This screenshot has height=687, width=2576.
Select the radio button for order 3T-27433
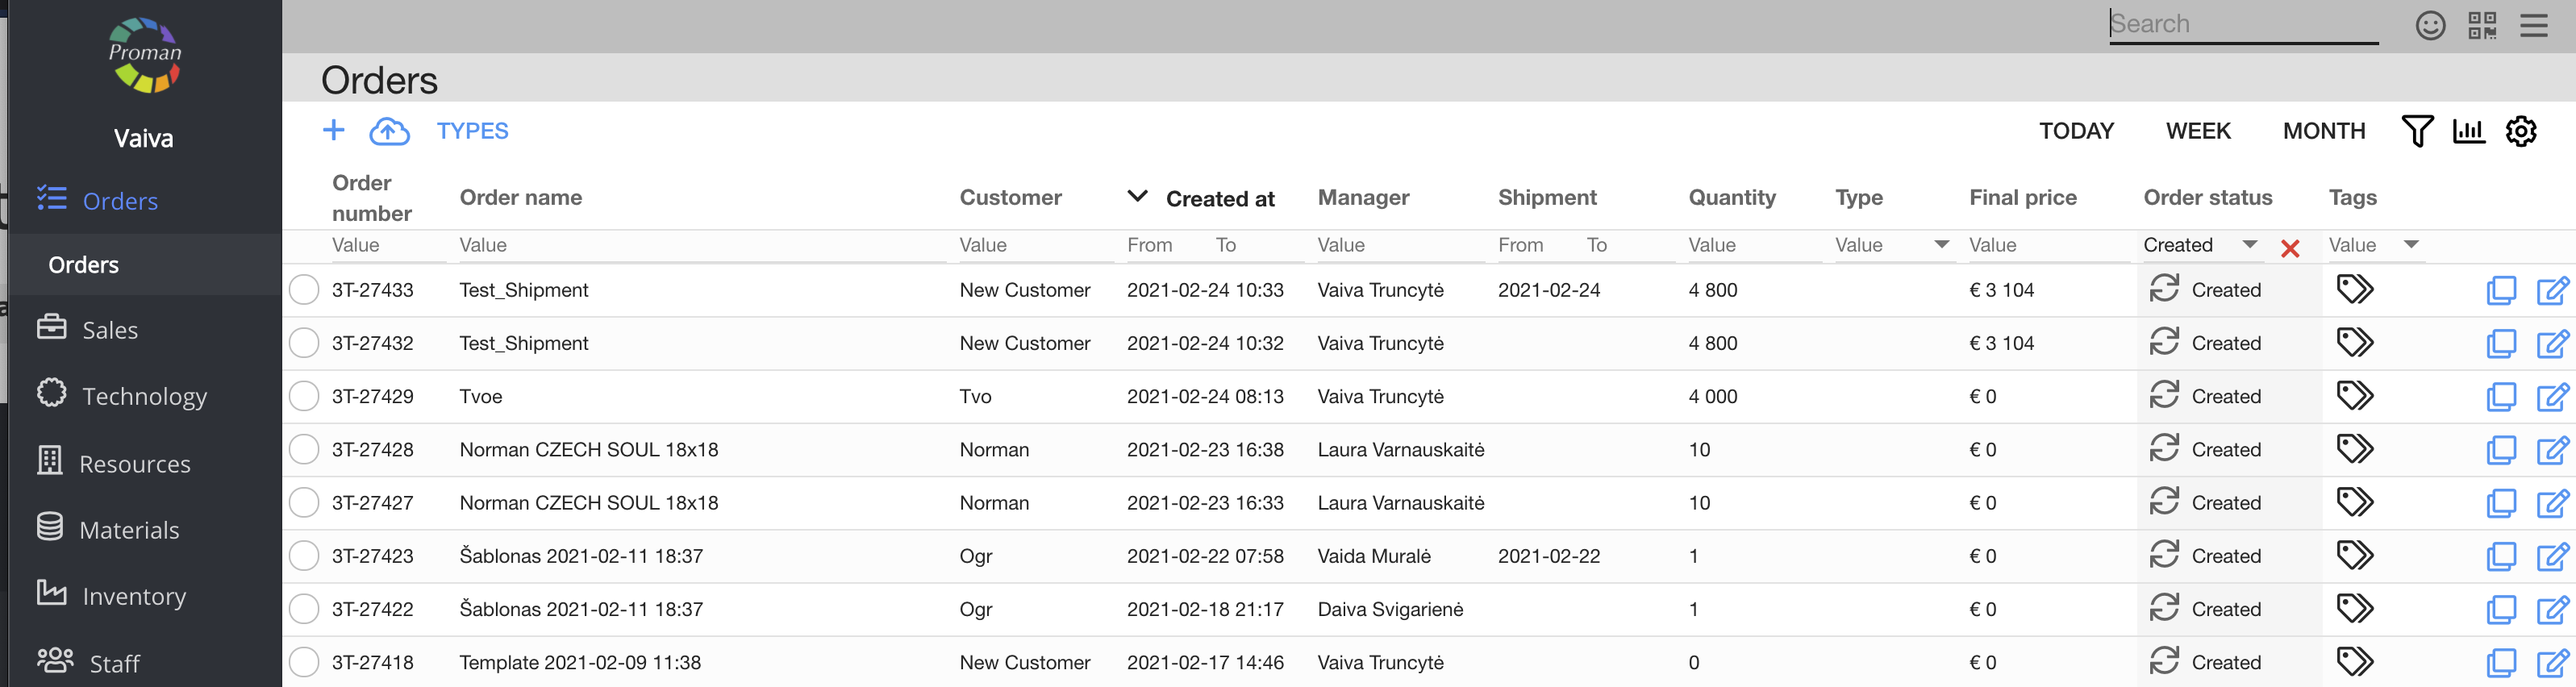coord(304,290)
